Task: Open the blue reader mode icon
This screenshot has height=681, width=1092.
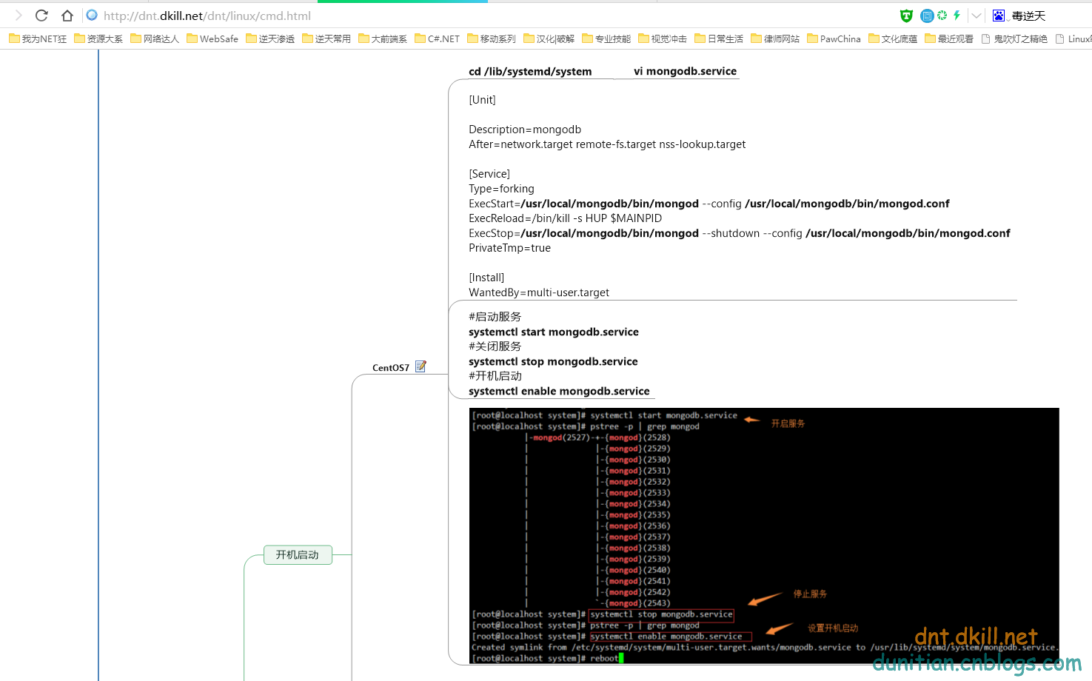Action: pyautogui.click(x=926, y=16)
